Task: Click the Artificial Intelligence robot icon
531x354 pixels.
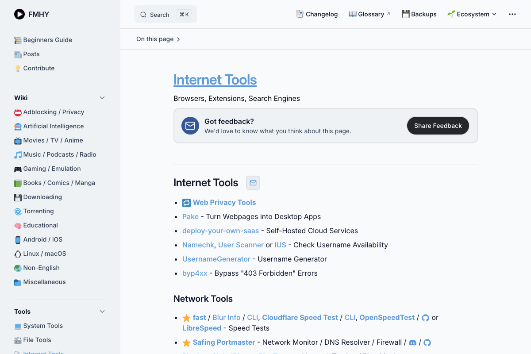Action: [18, 127]
